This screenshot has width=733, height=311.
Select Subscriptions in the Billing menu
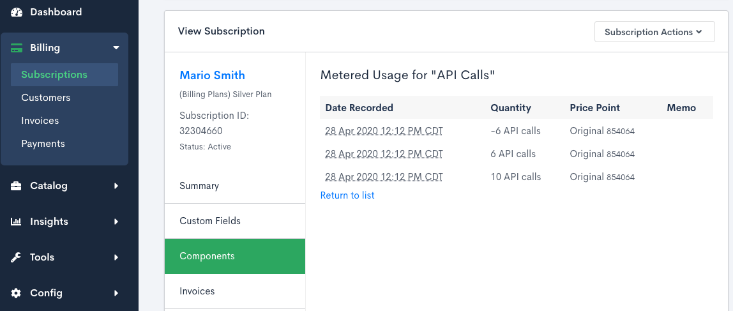pos(64,75)
